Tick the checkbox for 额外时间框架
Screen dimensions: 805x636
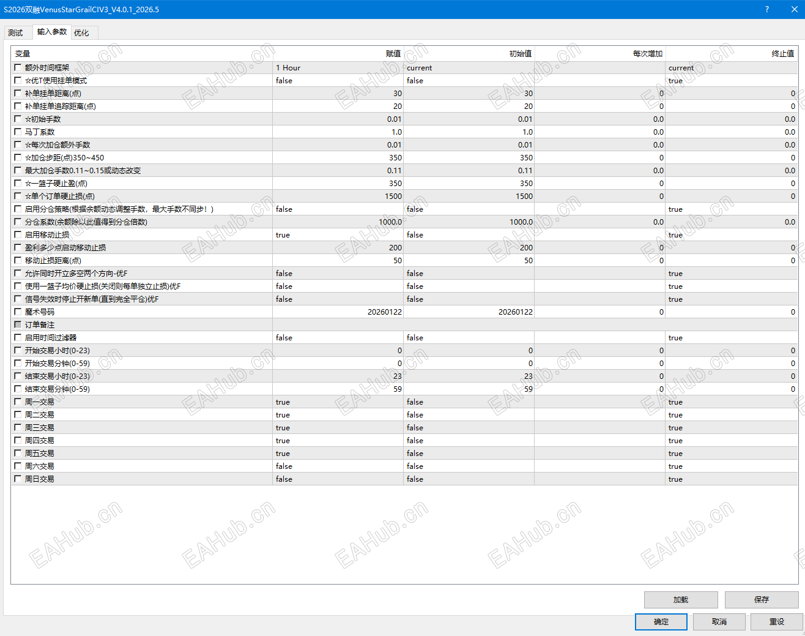pos(18,67)
